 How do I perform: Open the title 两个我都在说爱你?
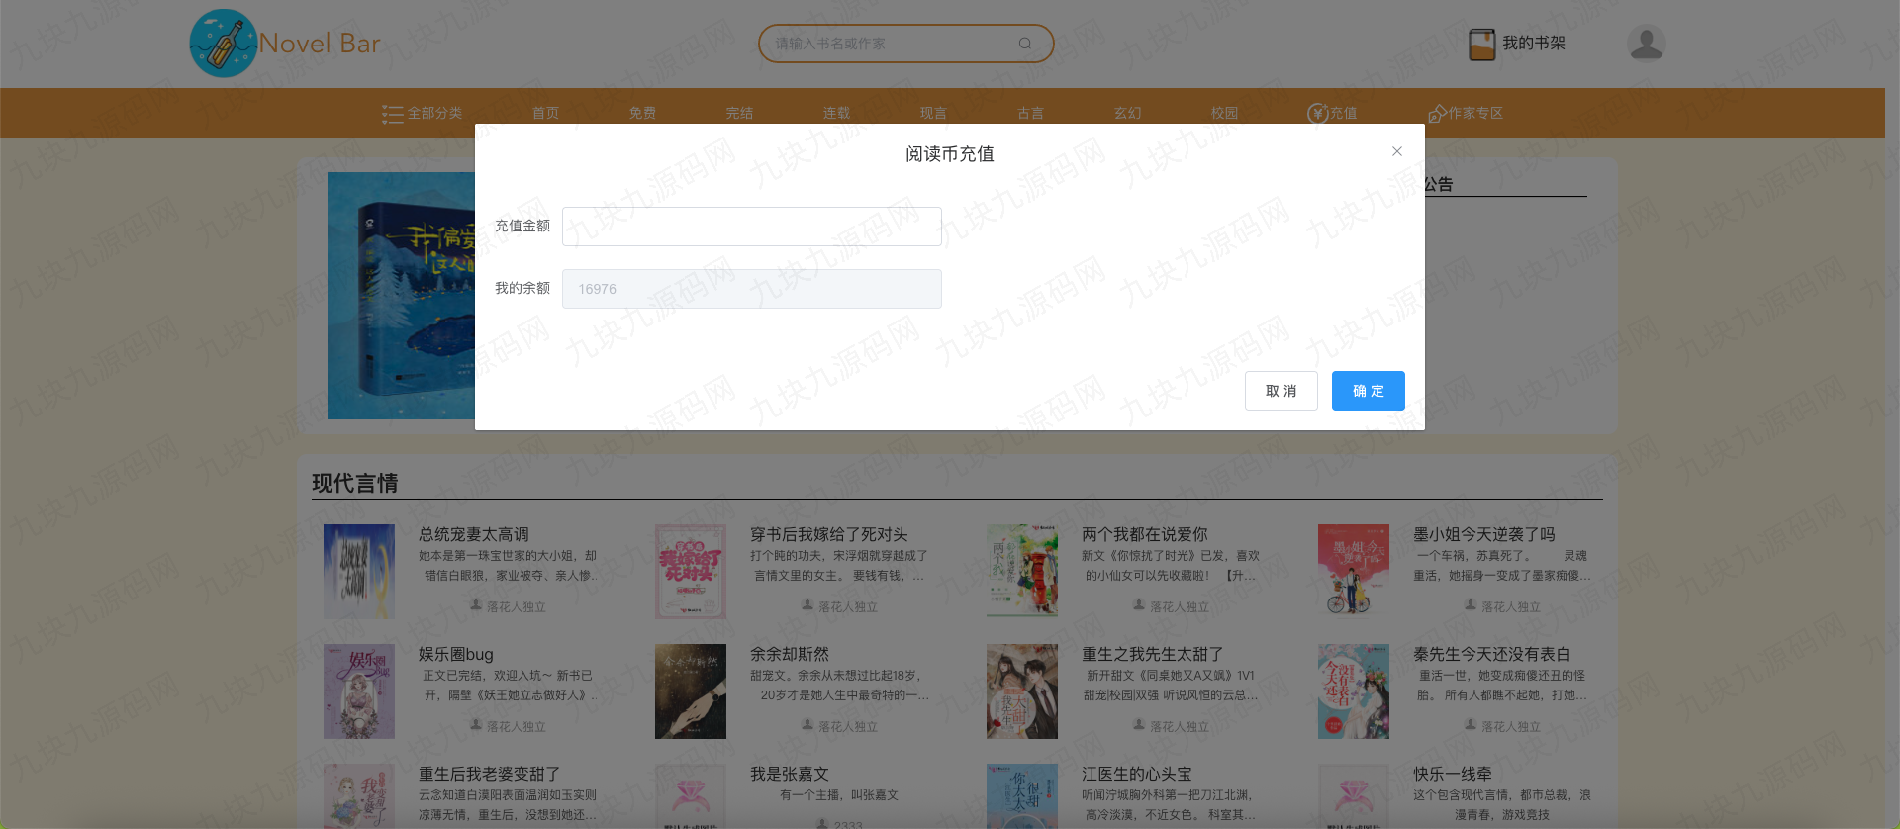pos(1145,535)
